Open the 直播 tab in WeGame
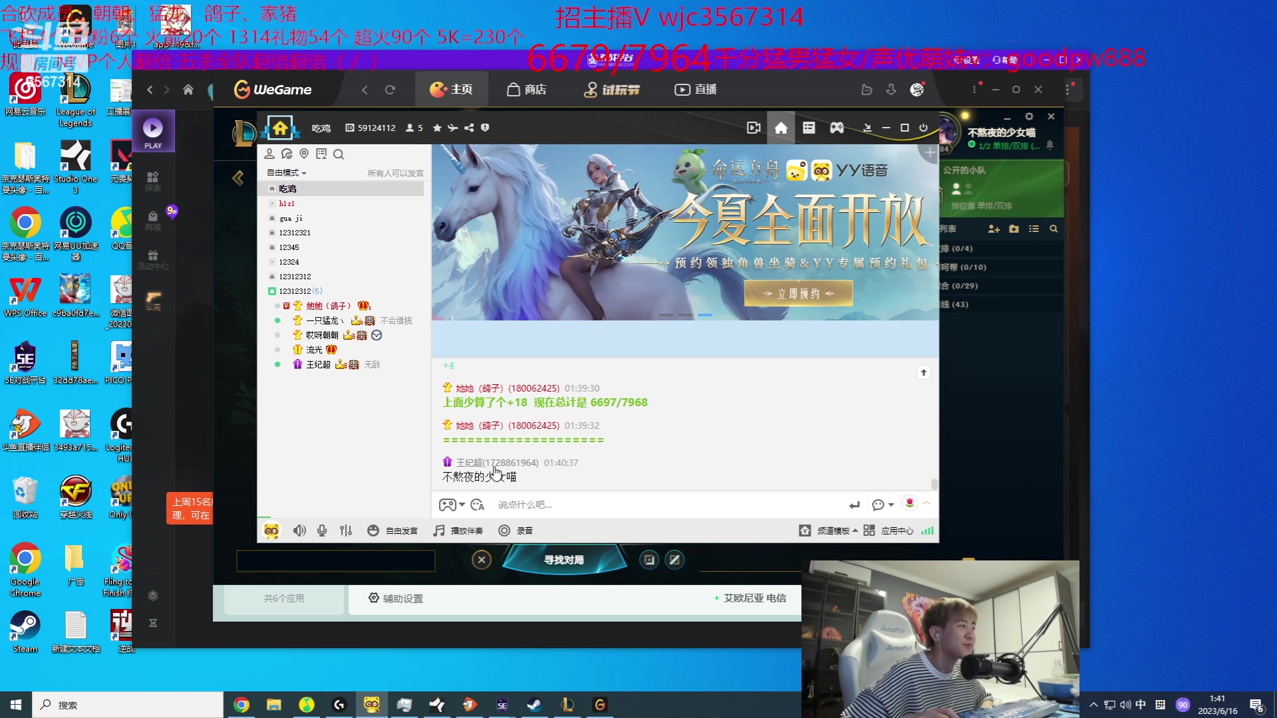 695,90
